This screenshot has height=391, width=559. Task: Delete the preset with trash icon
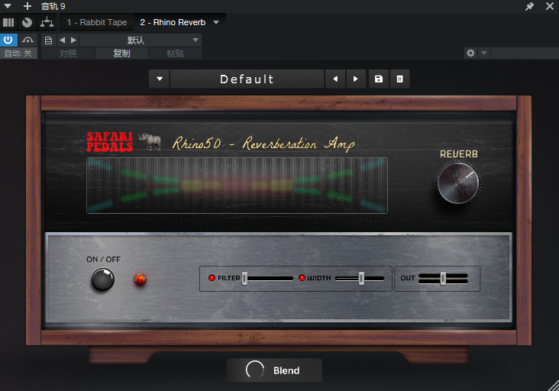[x=399, y=79]
